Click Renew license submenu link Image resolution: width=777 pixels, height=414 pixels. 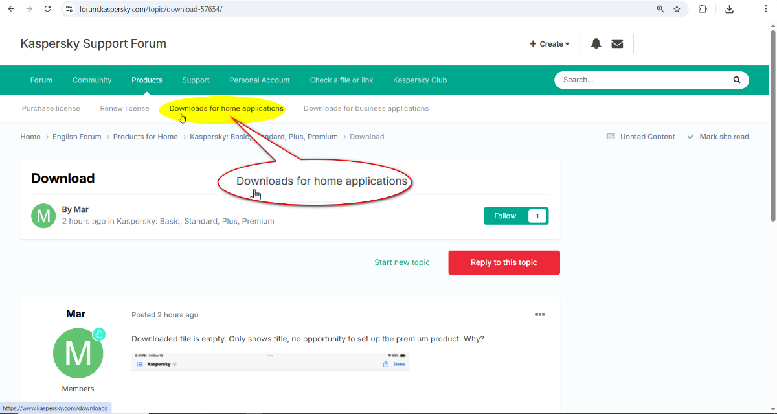tap(124, 108)
